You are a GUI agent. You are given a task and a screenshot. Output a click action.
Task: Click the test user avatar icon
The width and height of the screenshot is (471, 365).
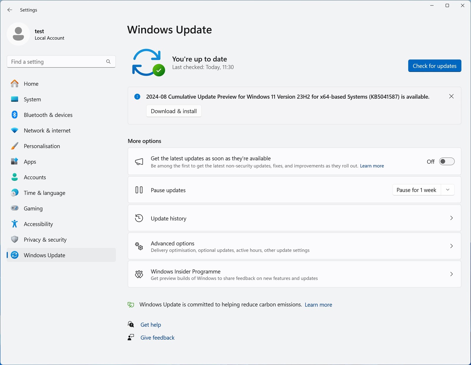point(18,34)
